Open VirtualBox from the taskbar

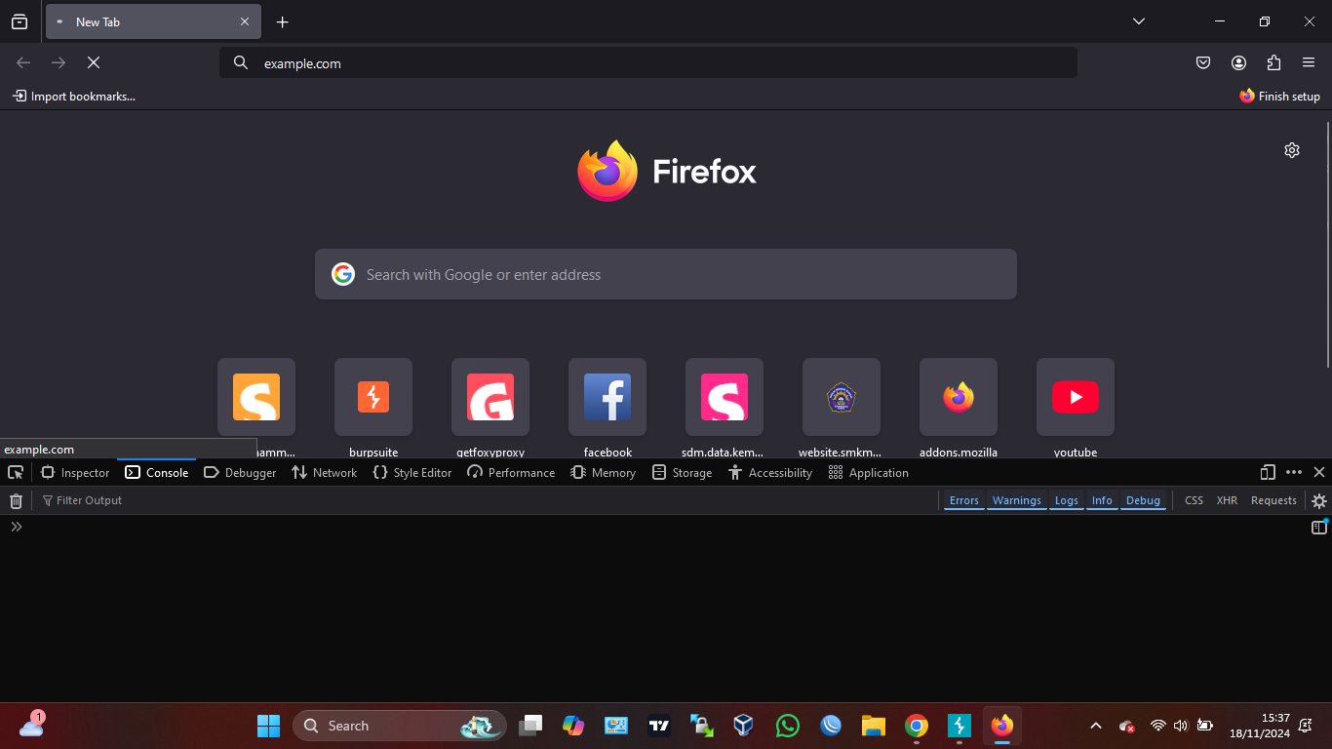(744, 726)
